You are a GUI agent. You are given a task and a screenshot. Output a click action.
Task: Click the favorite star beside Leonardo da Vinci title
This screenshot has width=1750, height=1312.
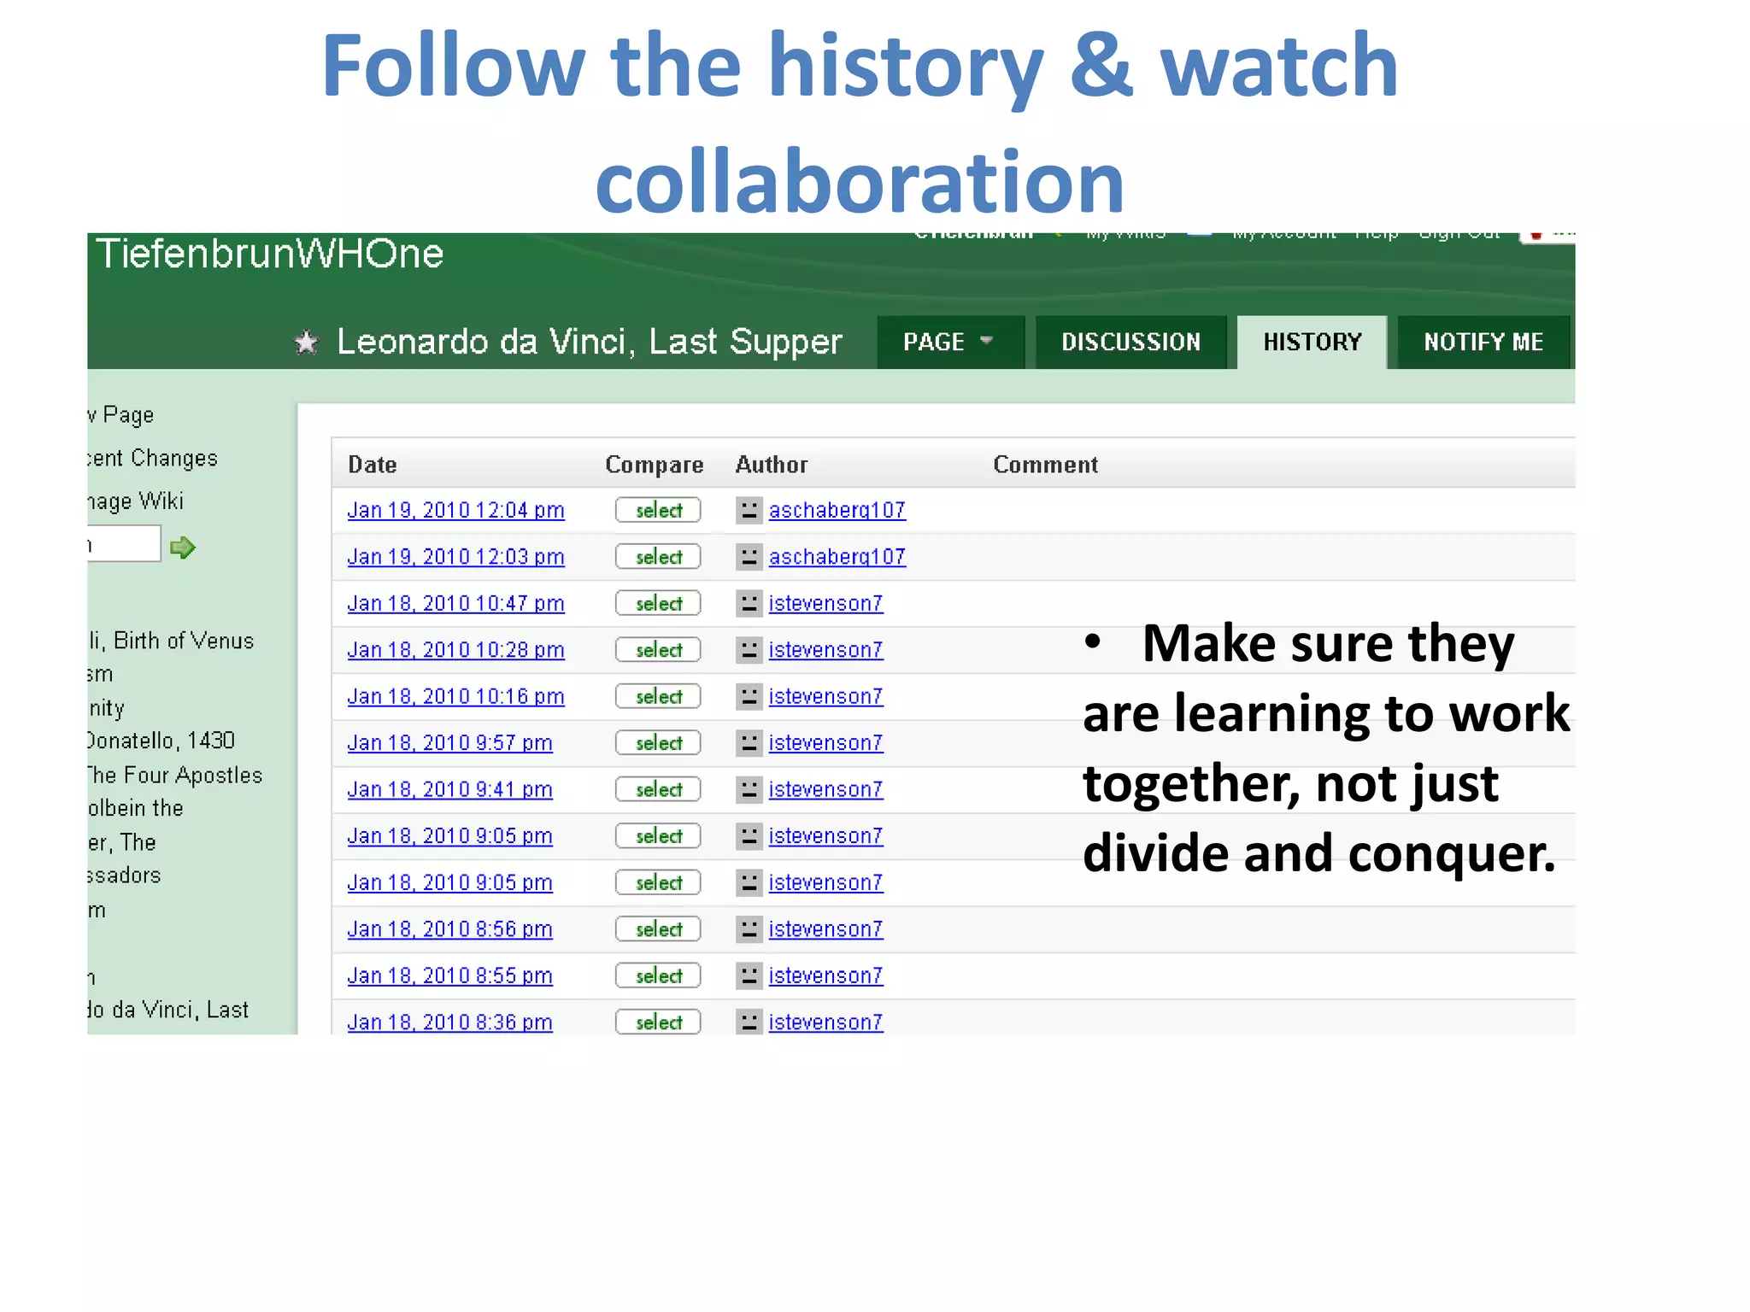pos(306,343)
